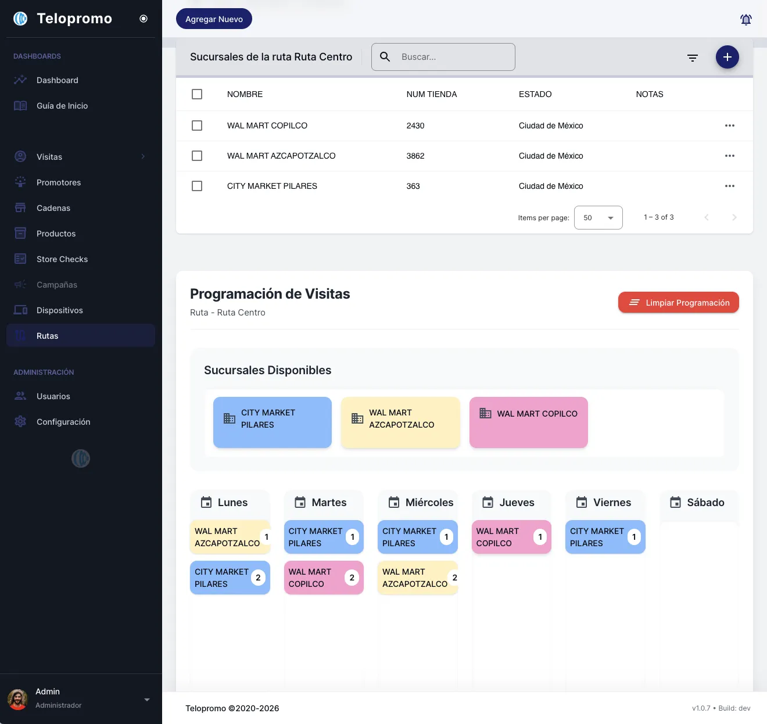Check the WAL MART AZCAPOTZALCO row checkbox
Image resolution: width=767 pixels, height=724 pixels.
(x=197, y=156)
